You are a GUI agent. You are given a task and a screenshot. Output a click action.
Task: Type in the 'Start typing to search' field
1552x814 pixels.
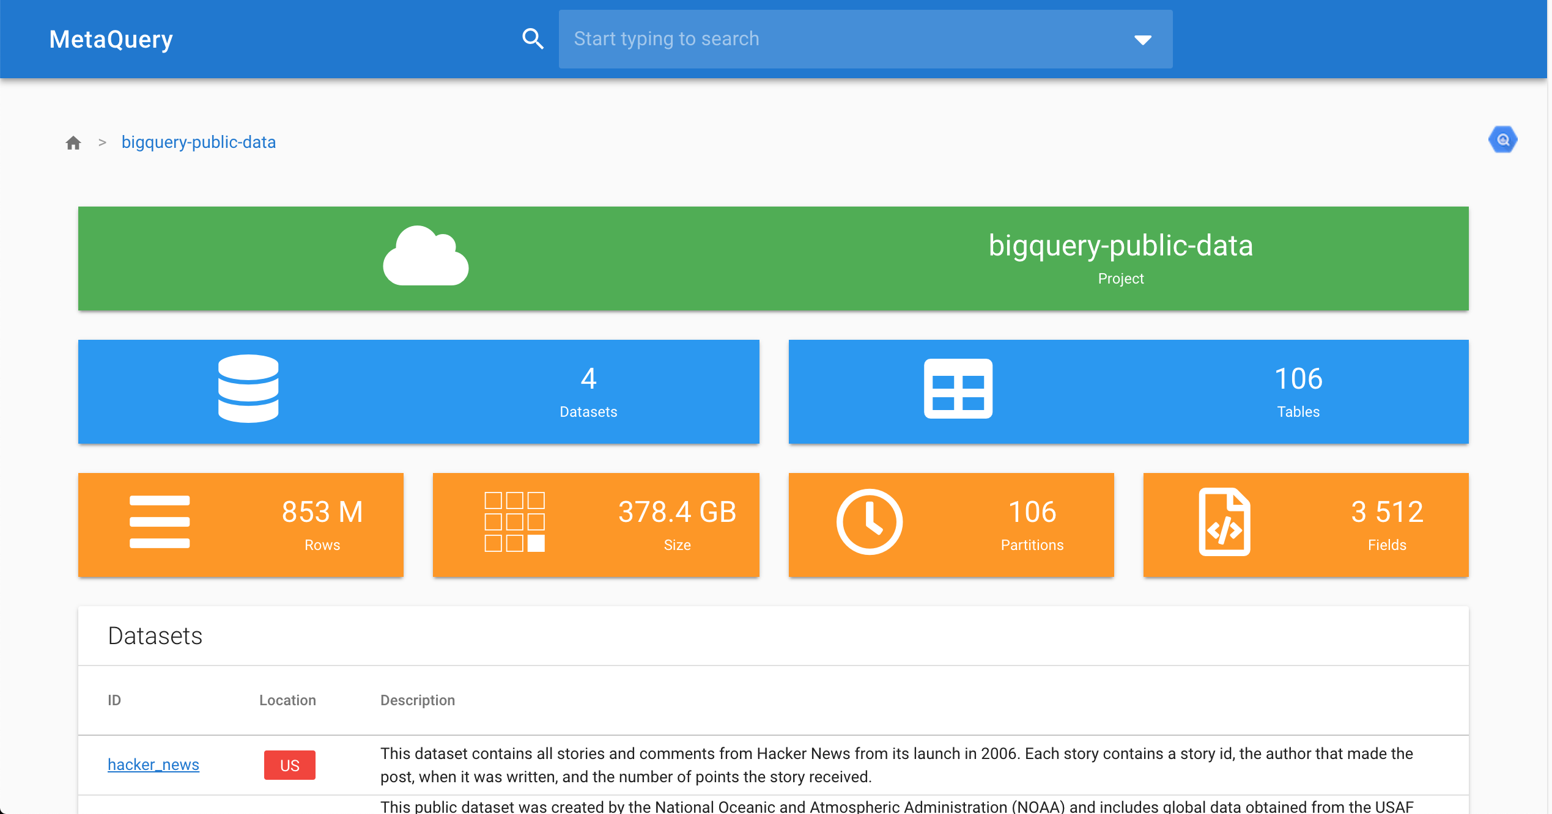(844, 39)
